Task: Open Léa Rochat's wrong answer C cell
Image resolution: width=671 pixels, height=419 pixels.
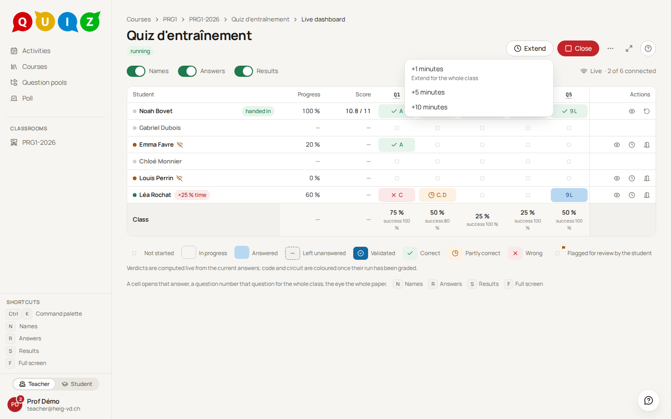Action: point(397,195)
